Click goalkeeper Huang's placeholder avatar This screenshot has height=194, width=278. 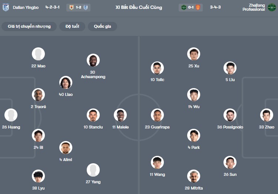click(x=11, y=115)
